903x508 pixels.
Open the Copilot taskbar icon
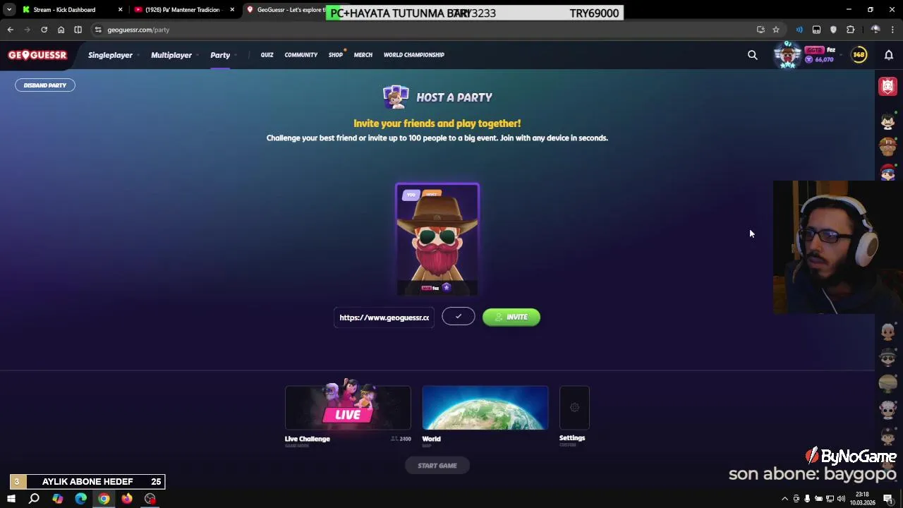tap(57, 499)
